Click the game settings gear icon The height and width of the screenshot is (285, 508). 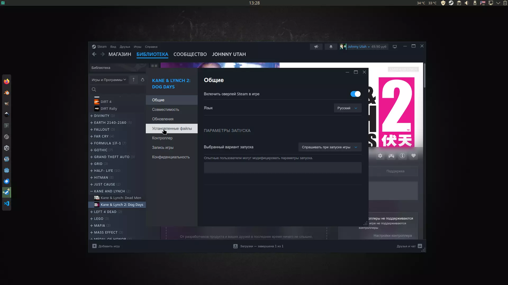(380, 156)
